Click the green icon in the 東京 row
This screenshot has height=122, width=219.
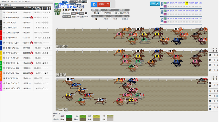click(165, 3)
